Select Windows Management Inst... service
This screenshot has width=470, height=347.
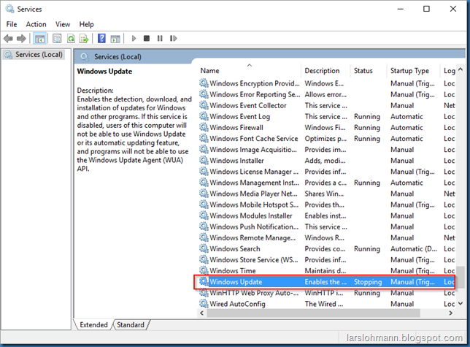point(327,183)
